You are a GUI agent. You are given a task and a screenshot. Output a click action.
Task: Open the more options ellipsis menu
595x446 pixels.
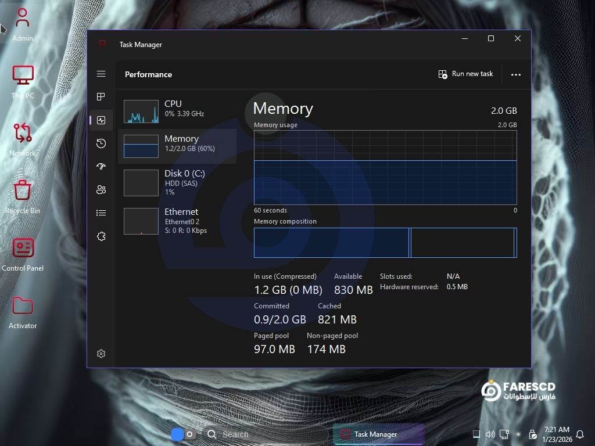click(x=515, y=74)
